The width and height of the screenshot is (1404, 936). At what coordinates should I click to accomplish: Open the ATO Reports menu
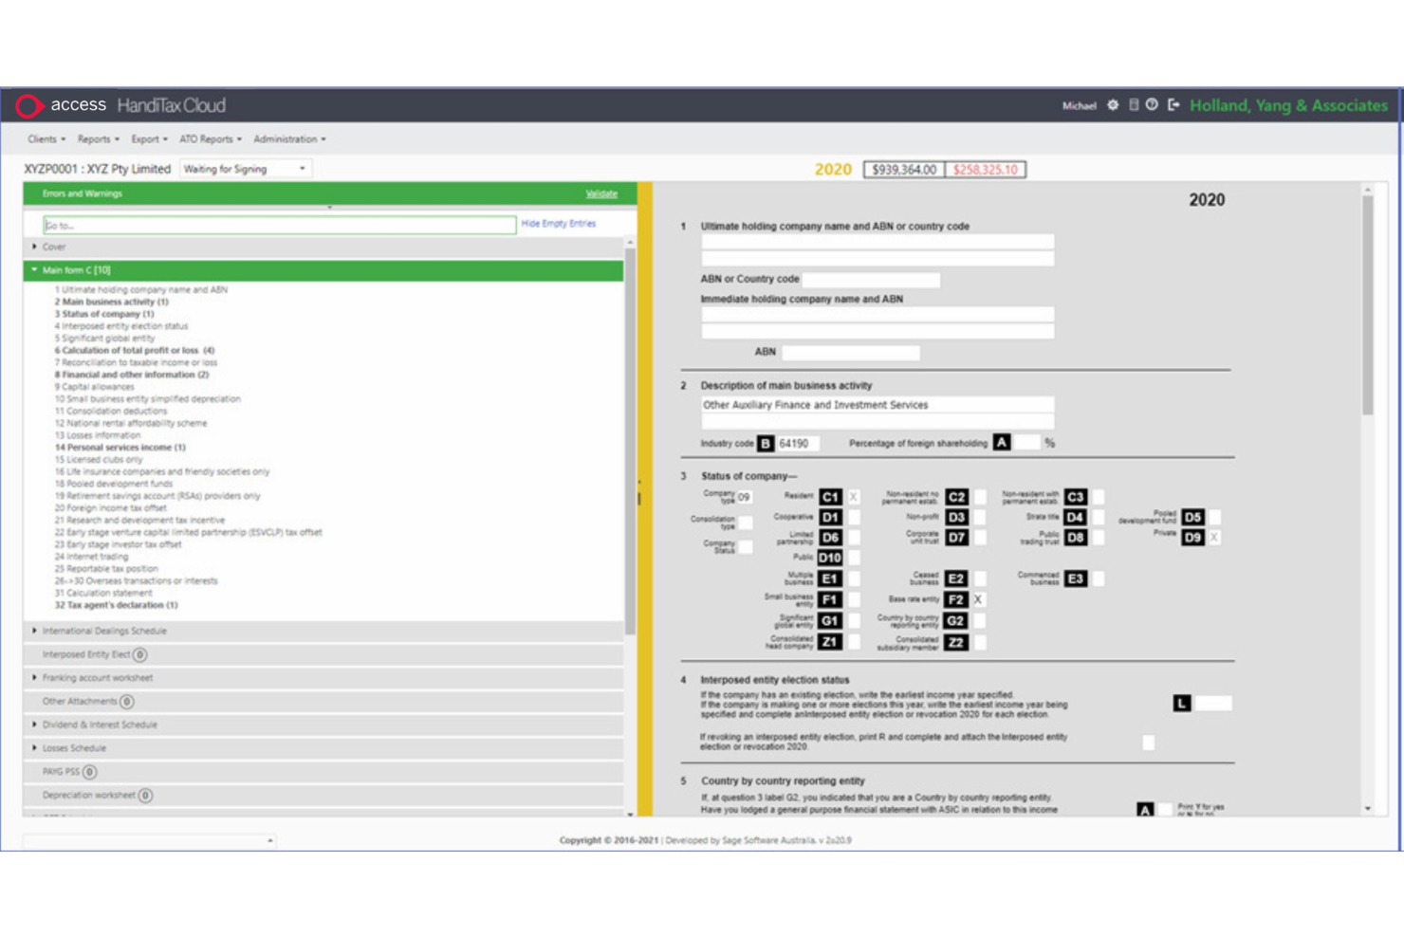point(211,139)
